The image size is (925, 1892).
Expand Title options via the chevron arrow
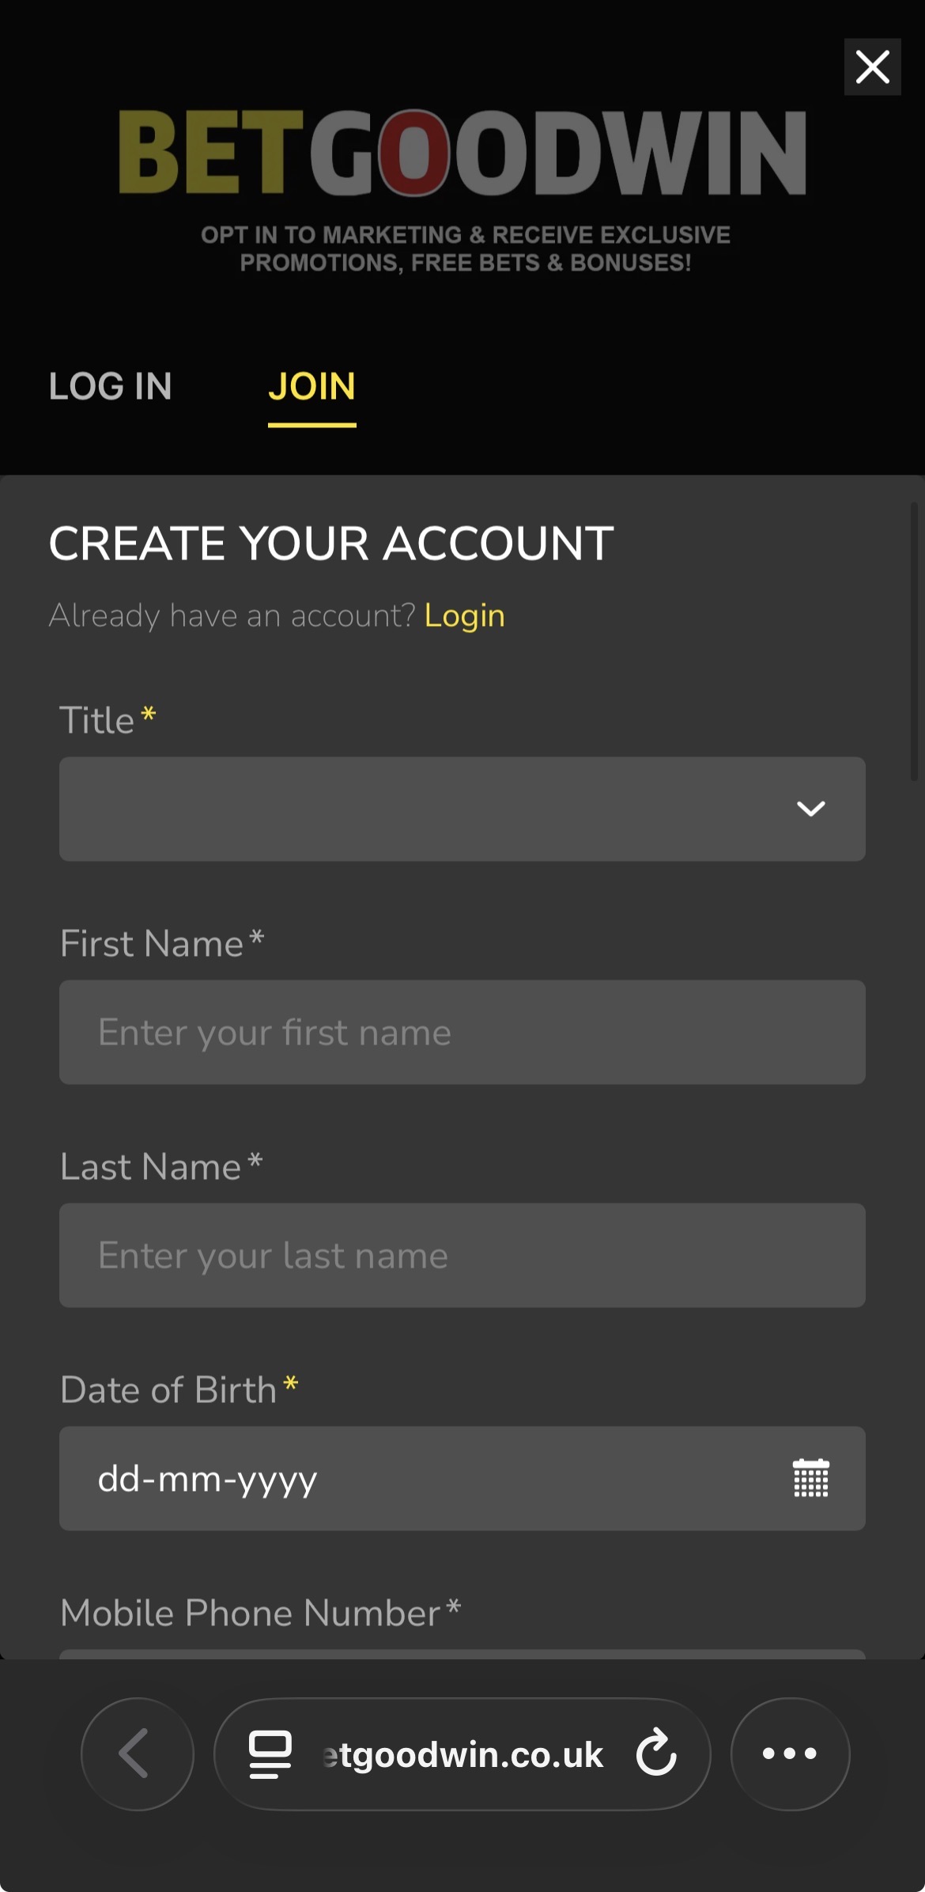pyautogui.click(x=810, y=809)
